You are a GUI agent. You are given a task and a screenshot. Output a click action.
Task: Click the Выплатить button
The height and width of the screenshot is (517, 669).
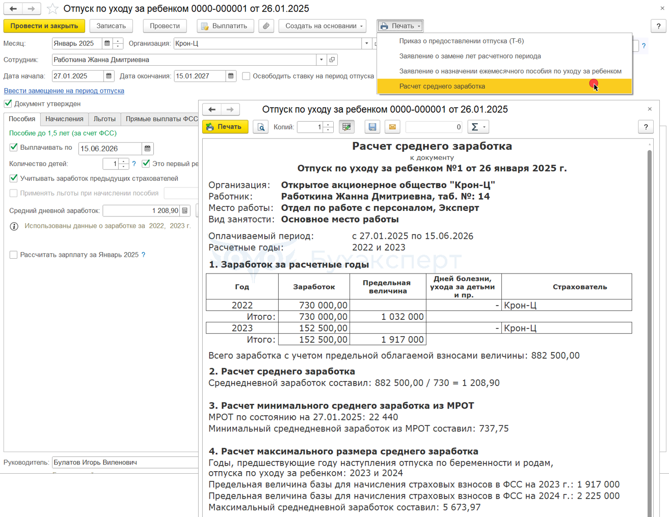(x=225, y=26)
